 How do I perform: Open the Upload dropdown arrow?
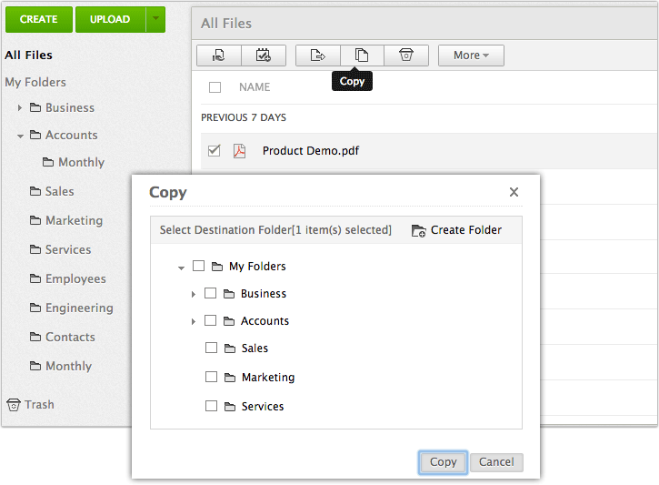tap(156, 19)
